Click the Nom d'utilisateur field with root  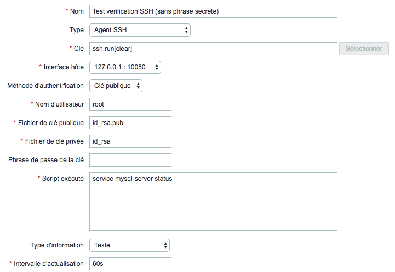pos(130,104)
